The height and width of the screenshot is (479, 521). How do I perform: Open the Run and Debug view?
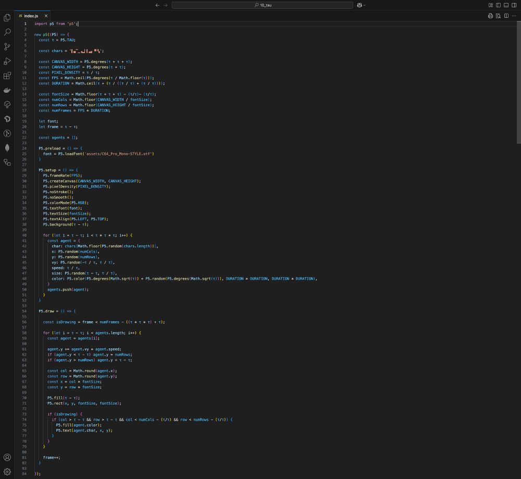tap(7, 61)
